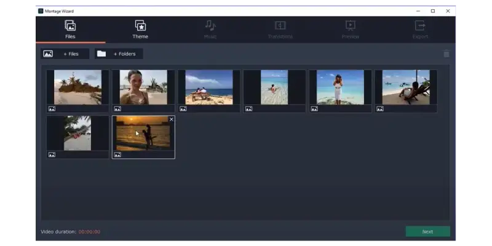
Task: Go to the Music tab
Action: coord(210,30)
